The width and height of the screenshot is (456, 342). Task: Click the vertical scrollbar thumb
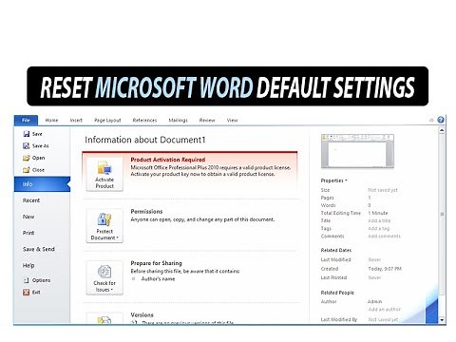coord(442,214)
